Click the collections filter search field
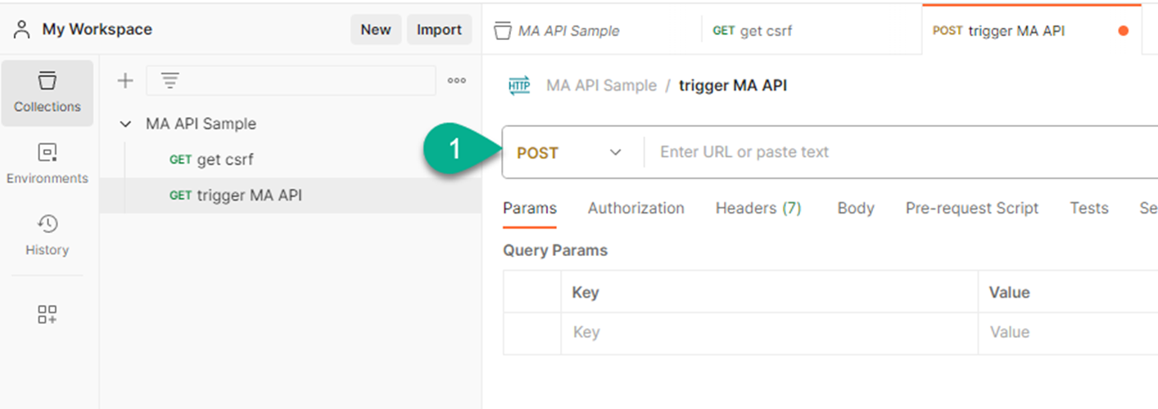This screenshot has height=409, width=1158. 291,80
